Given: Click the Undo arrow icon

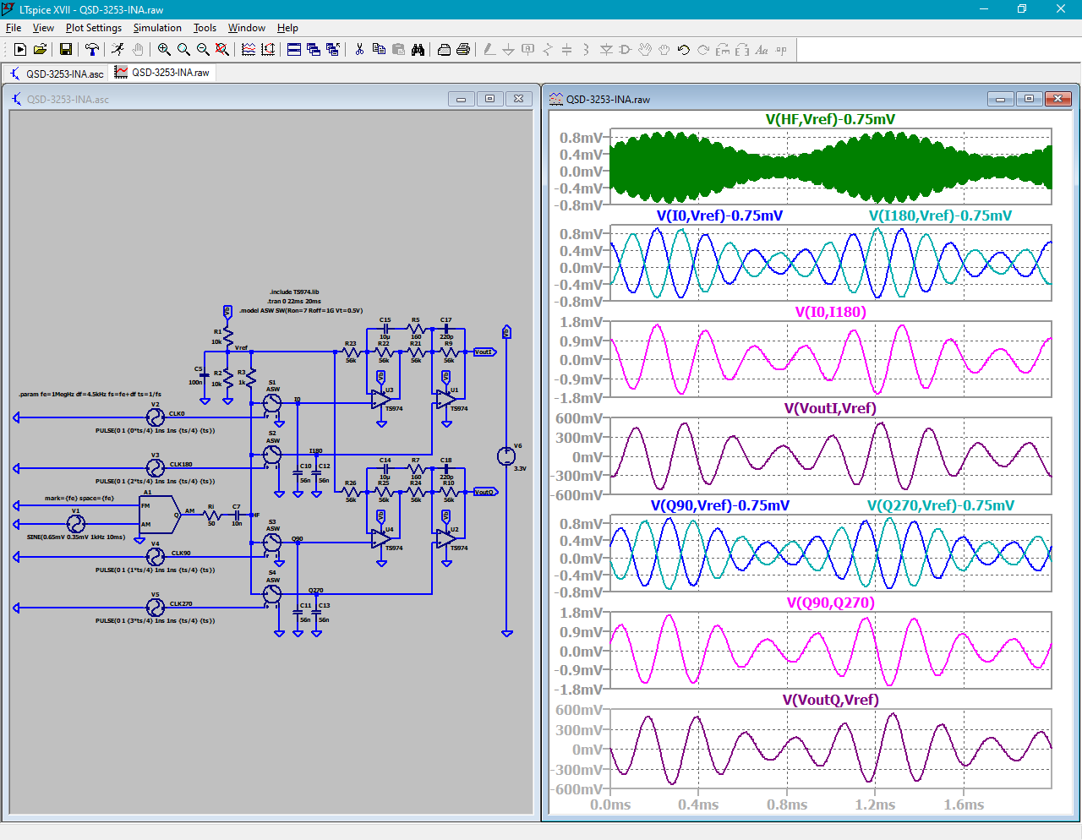Looking at the screenshot, I should point(684,50).
